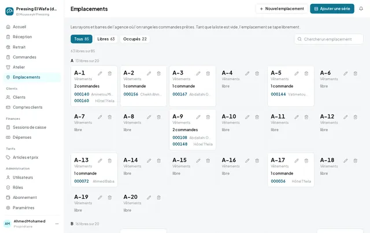Image resolution: width=370 pixels, height=233 pixels.
Task: Go to Abonnement page
Action: click(32, 198)
